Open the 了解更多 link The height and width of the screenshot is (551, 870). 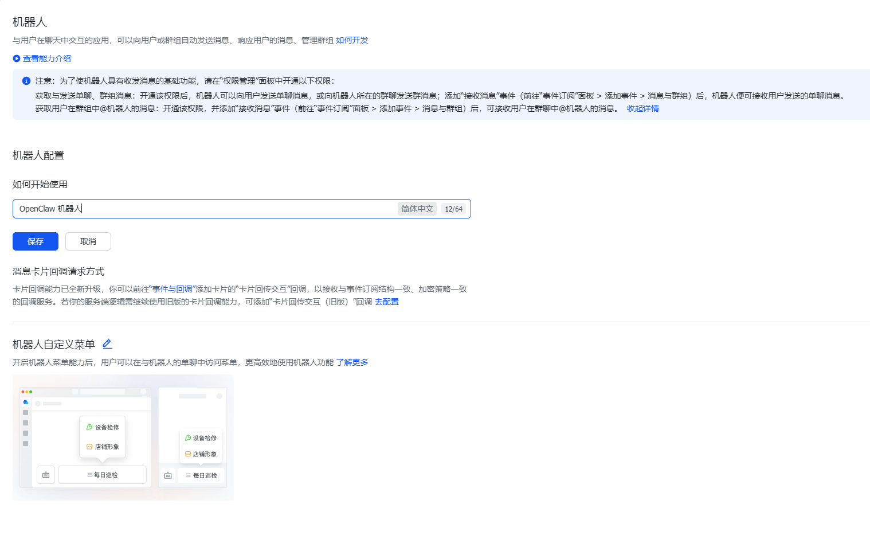(352, 362)
